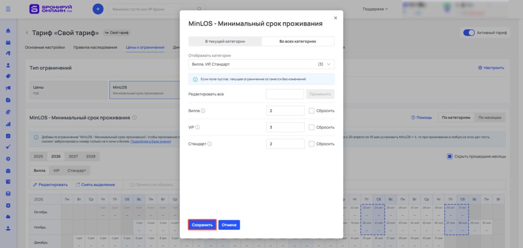Open the hamburger menu icon
523x248 pixels.
coord(8,9)
